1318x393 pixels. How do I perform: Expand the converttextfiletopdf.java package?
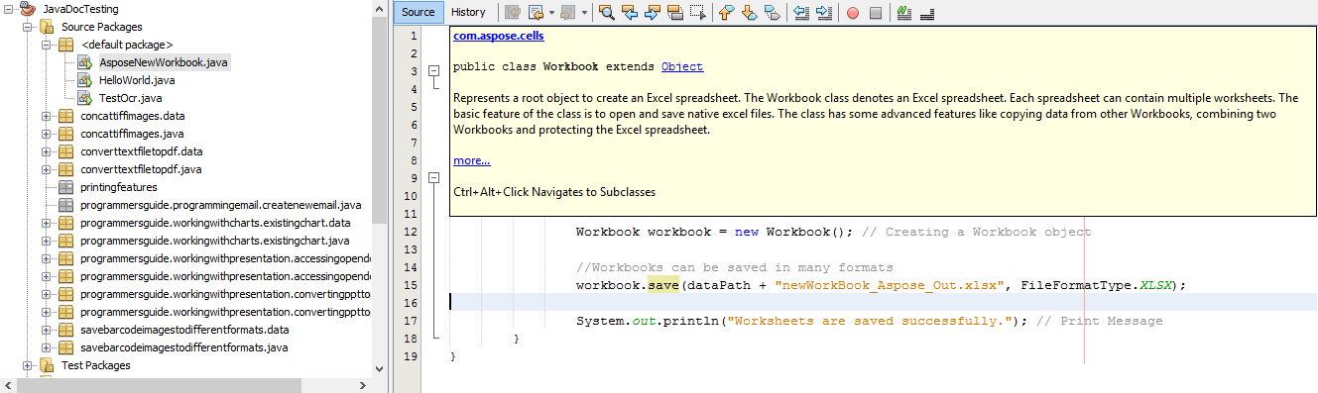47,169
